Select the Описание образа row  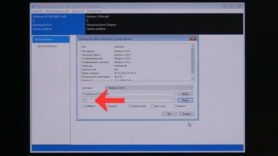(136, 55)
